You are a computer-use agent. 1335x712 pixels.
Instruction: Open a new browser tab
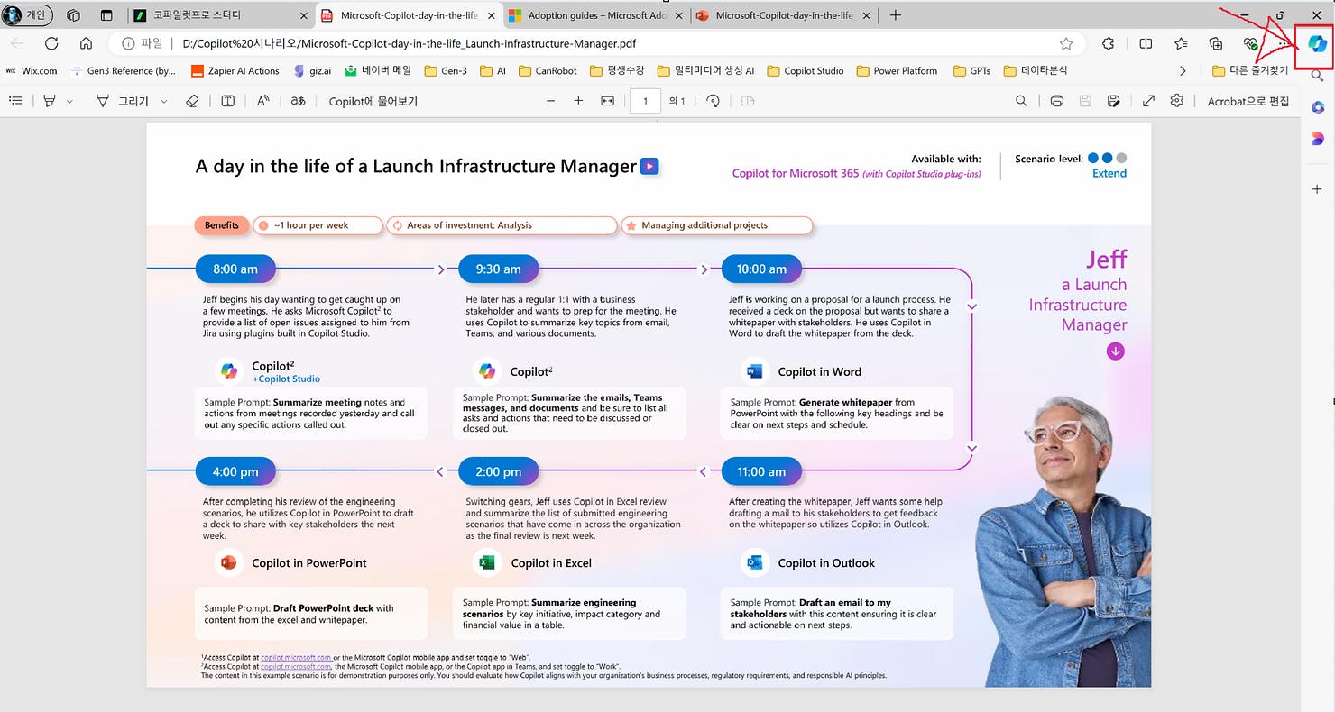pos(895,15)
